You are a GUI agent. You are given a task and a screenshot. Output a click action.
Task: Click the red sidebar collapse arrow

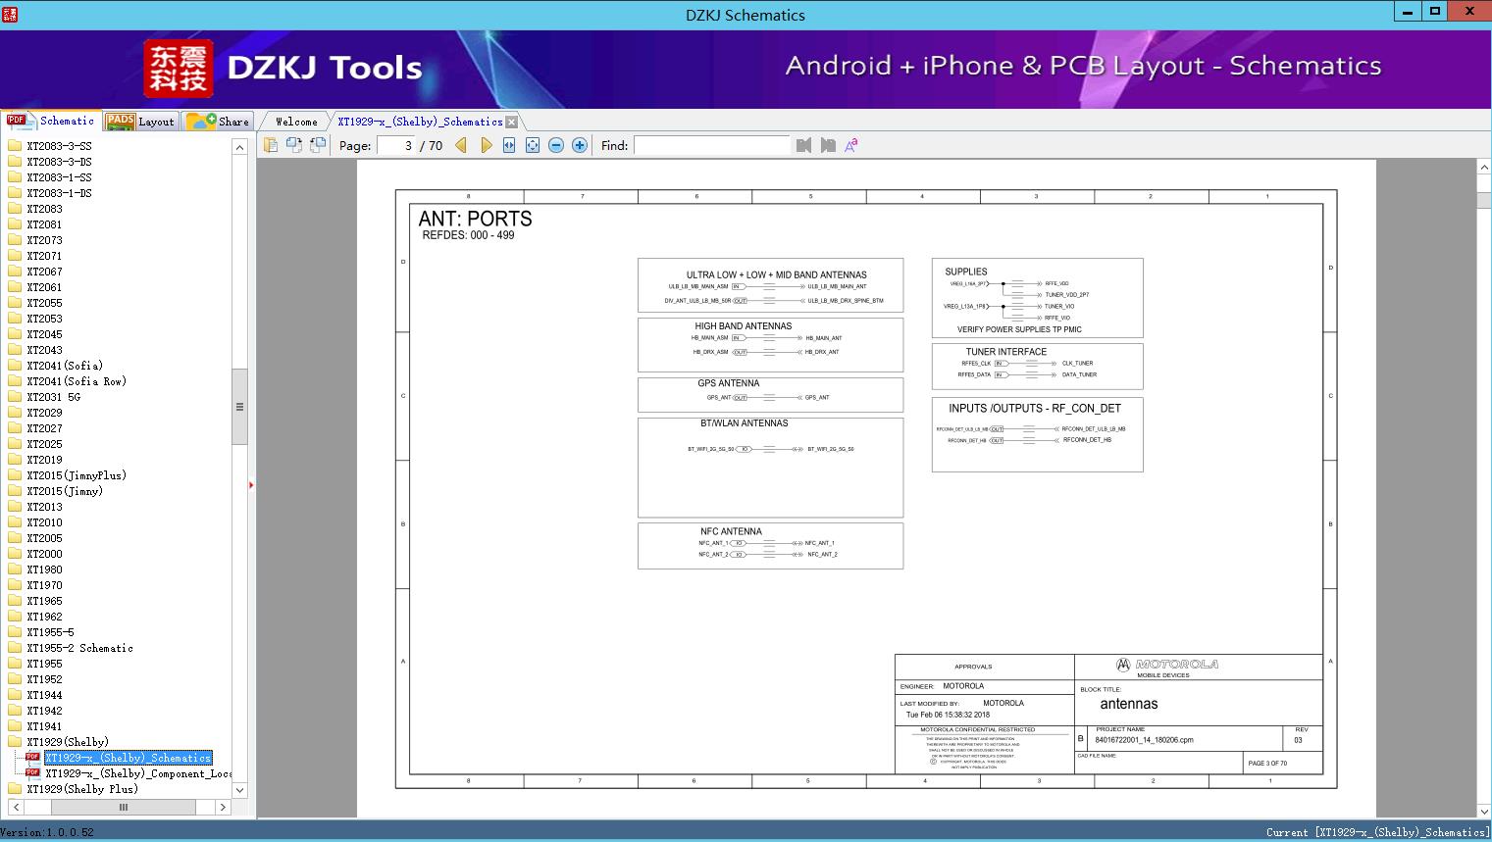pos(251,484)
